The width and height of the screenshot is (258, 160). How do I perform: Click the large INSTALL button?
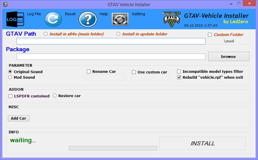[202, 143]
